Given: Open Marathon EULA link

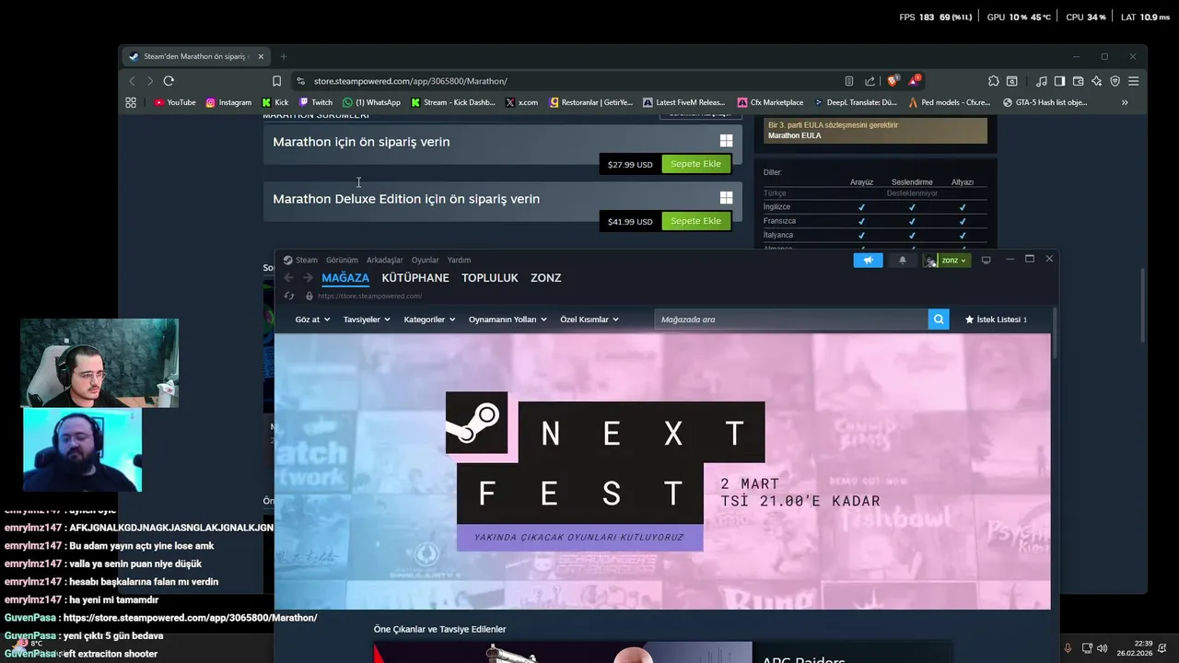Looking at the screenshot, I should coord(794,135).
